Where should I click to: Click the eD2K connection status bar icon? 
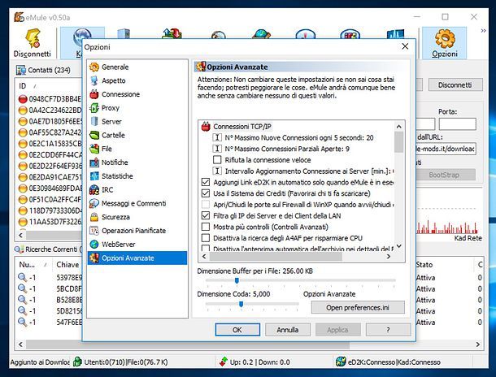(x=341, y=362)
